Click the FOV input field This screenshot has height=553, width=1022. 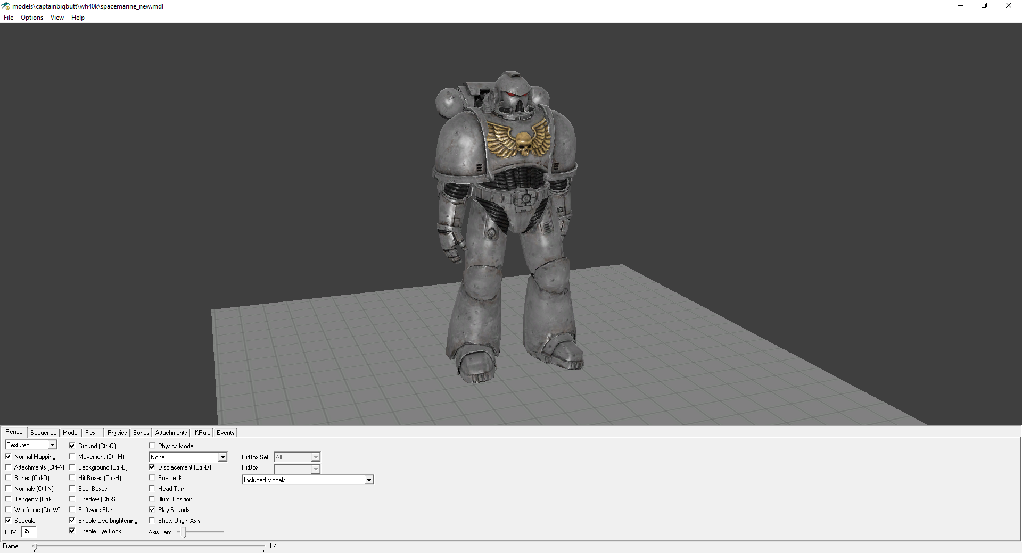(x=28, y=531)
